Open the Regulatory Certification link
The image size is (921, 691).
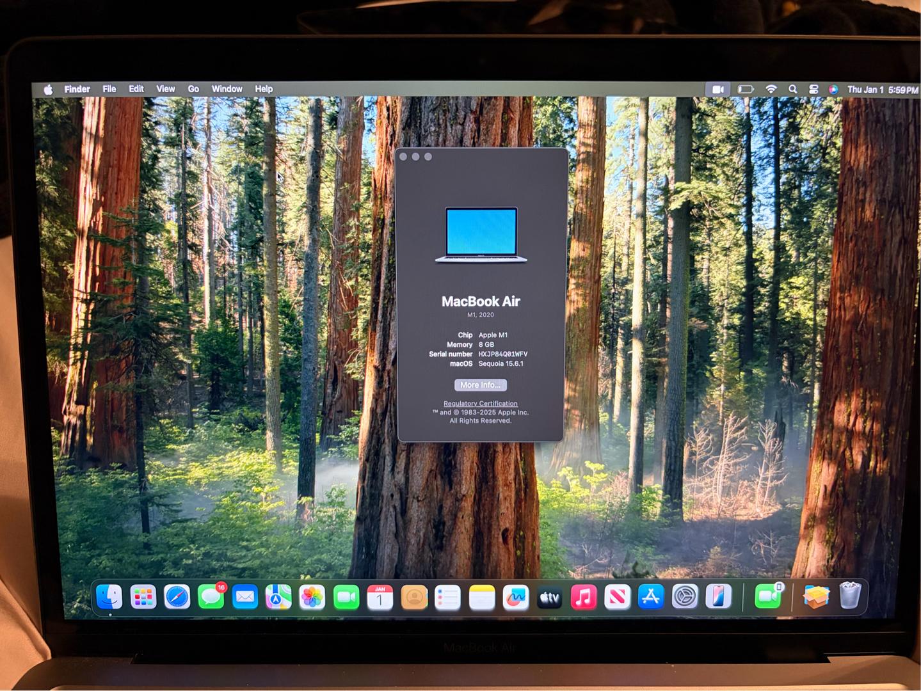point(481,404)
